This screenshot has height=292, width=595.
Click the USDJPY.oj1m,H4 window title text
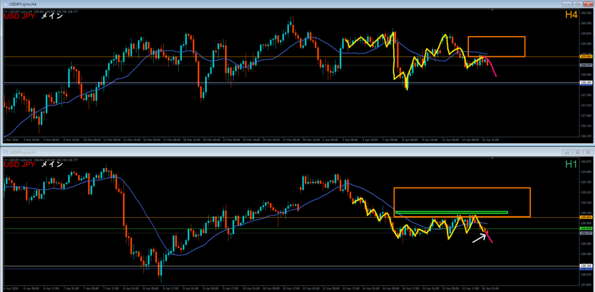24,3
